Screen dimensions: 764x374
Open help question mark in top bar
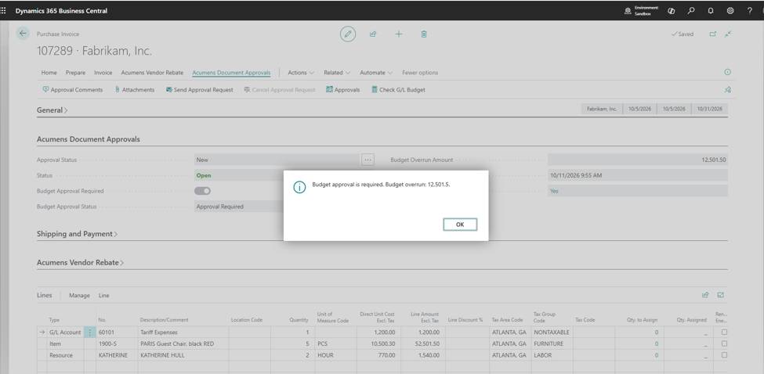click(749, 11)
